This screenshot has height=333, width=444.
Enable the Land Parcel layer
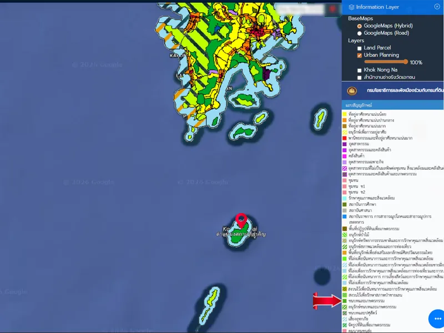pos(360,48)
